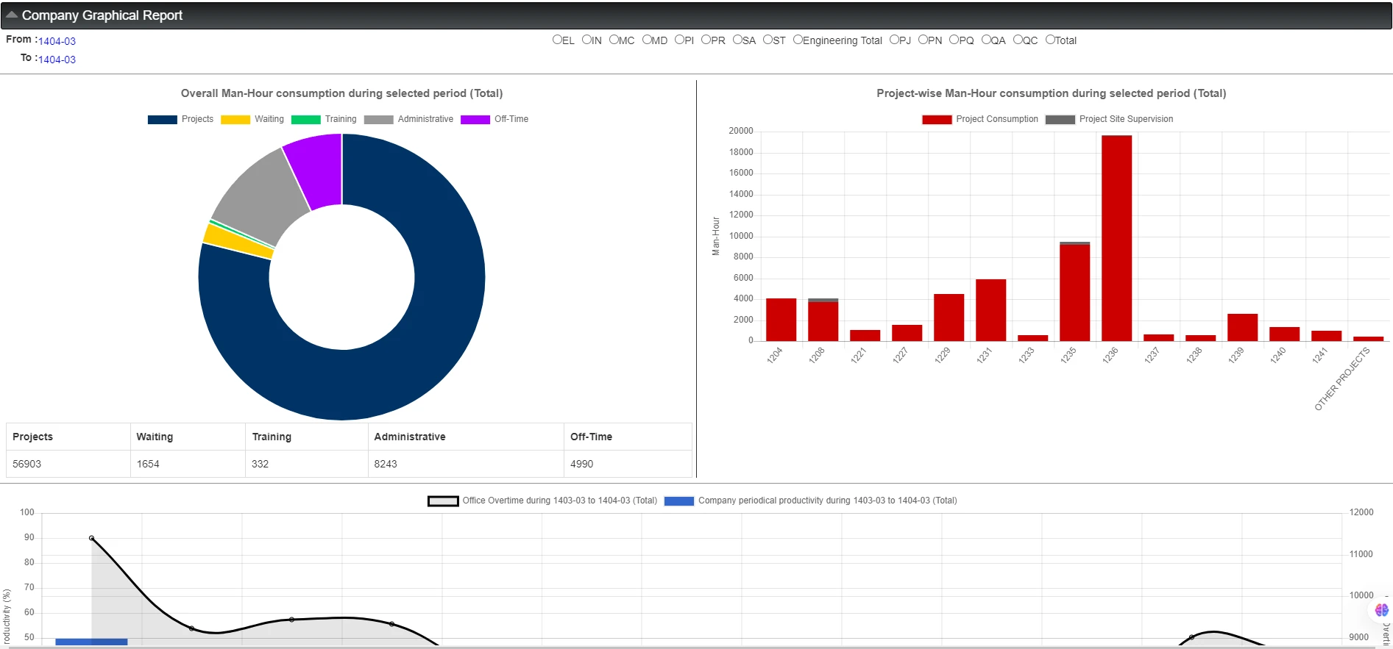Click the bar for project 1239
This screenshot has height=649, width=1393.
[x=1242, y=327]
